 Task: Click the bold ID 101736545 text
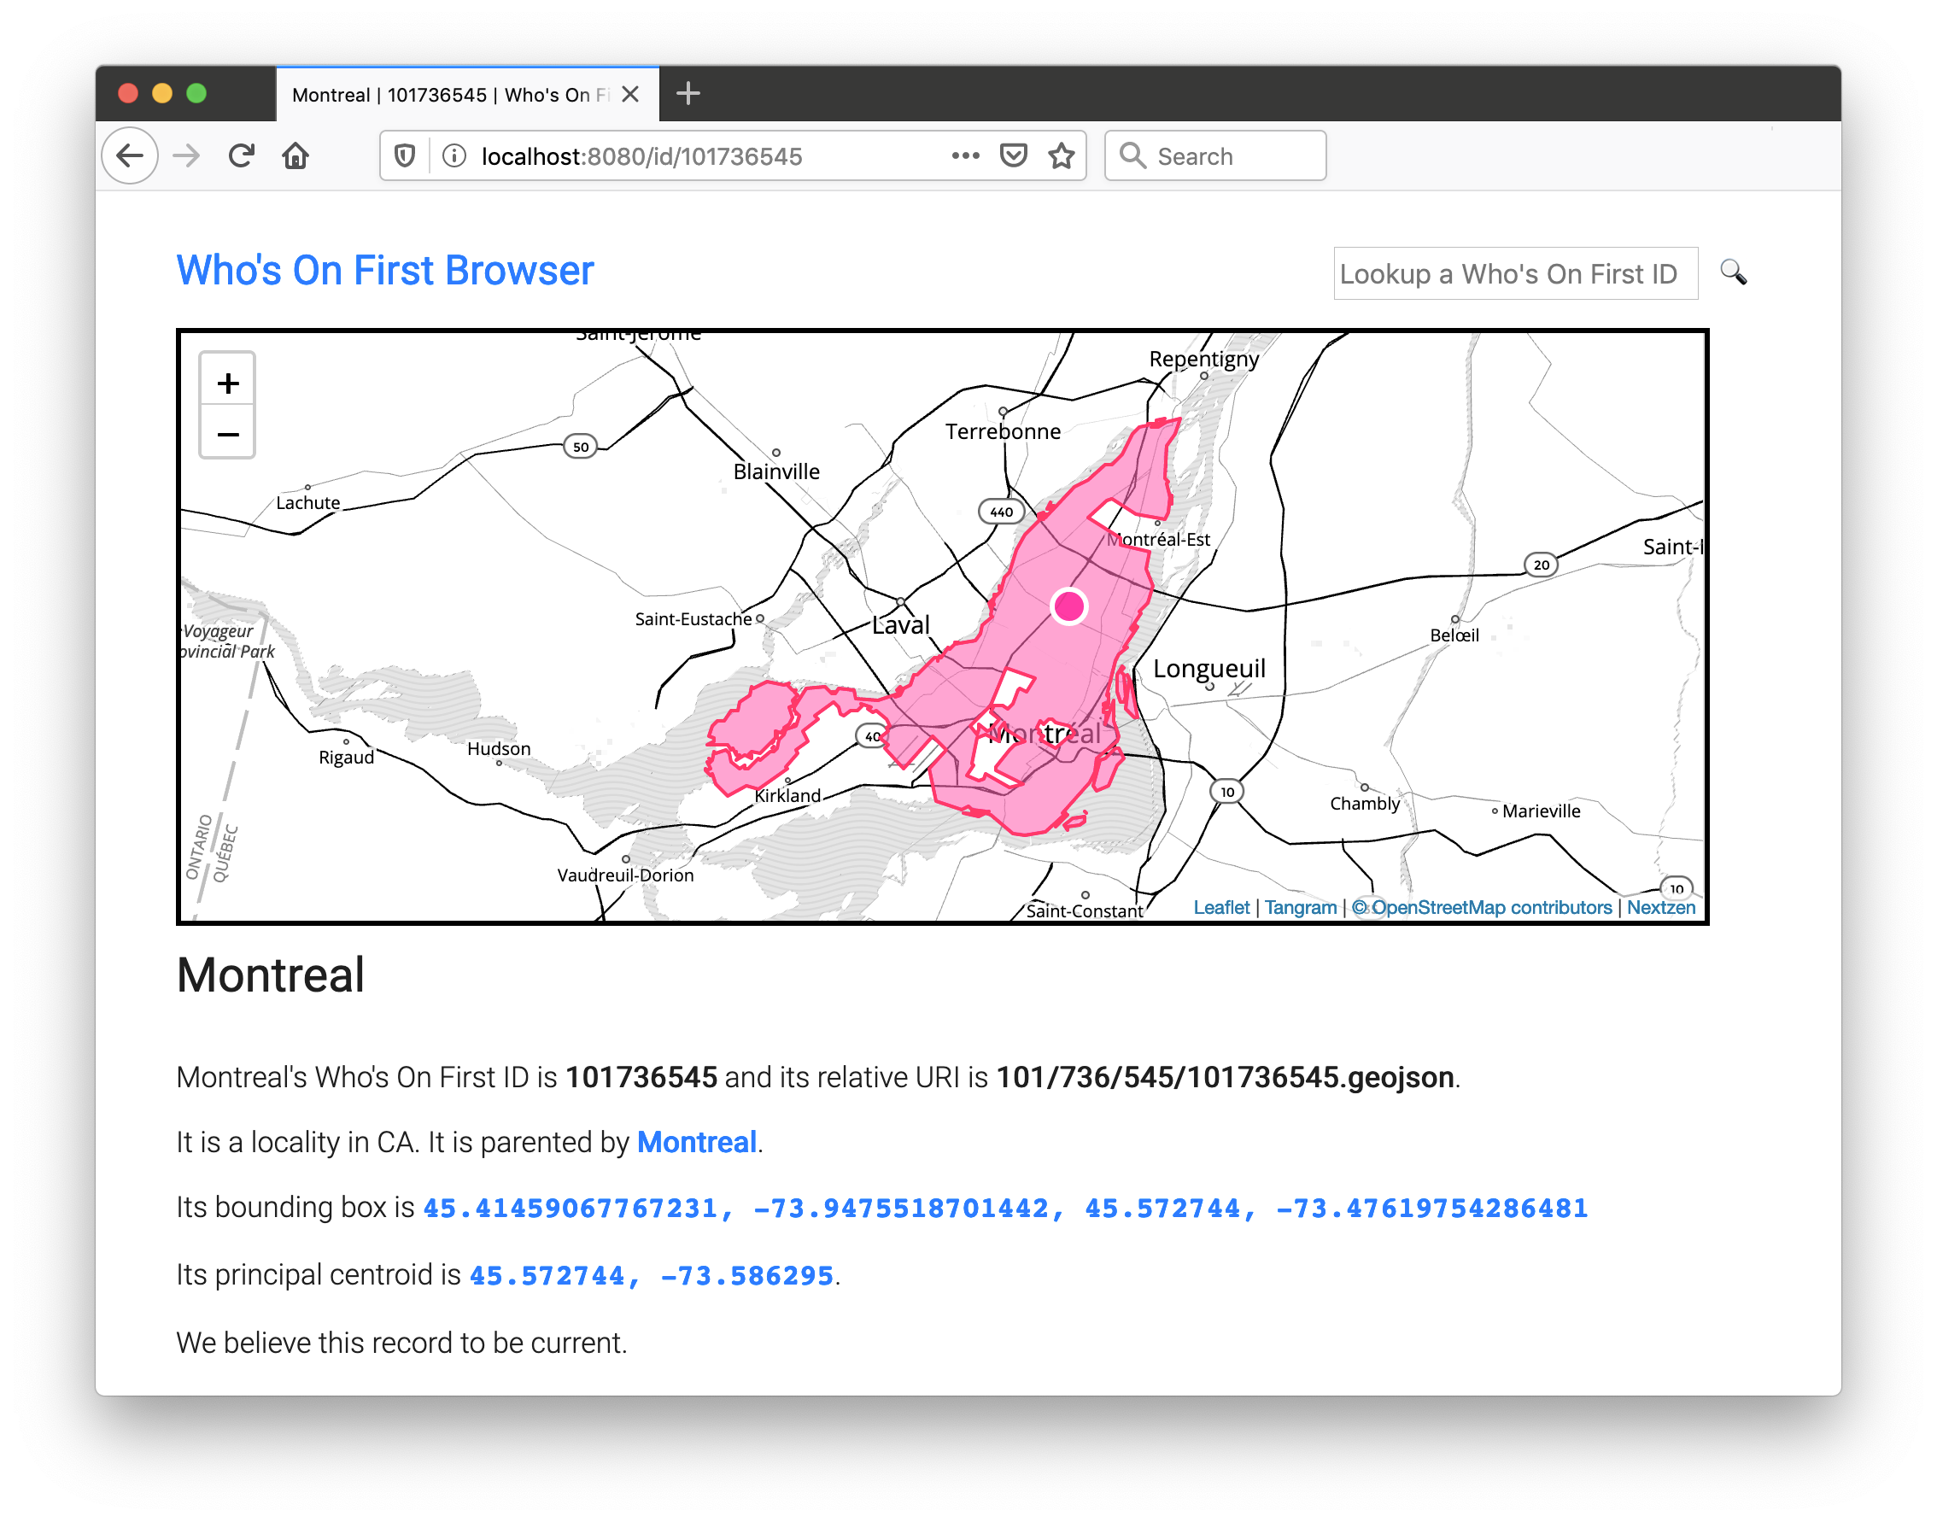(x=641, y=1077)
